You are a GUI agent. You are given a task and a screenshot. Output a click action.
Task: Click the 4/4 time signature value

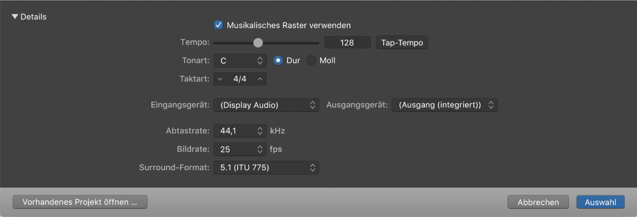240,79
